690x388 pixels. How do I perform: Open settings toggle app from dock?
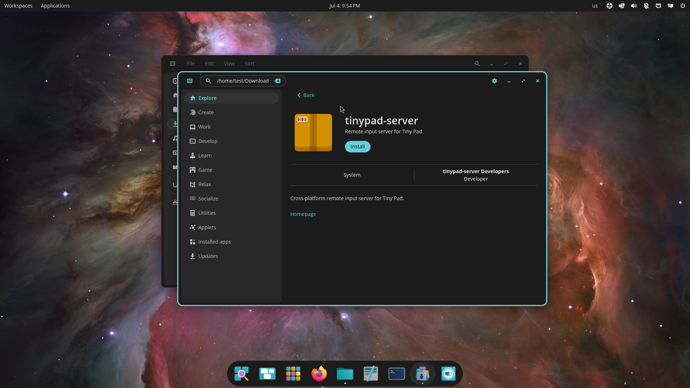pyautogui.click(x=448, y=374)
